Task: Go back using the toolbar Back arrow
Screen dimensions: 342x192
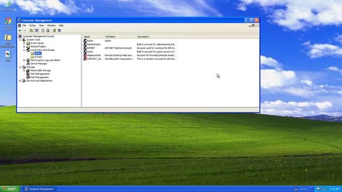Action: (20, 30)
